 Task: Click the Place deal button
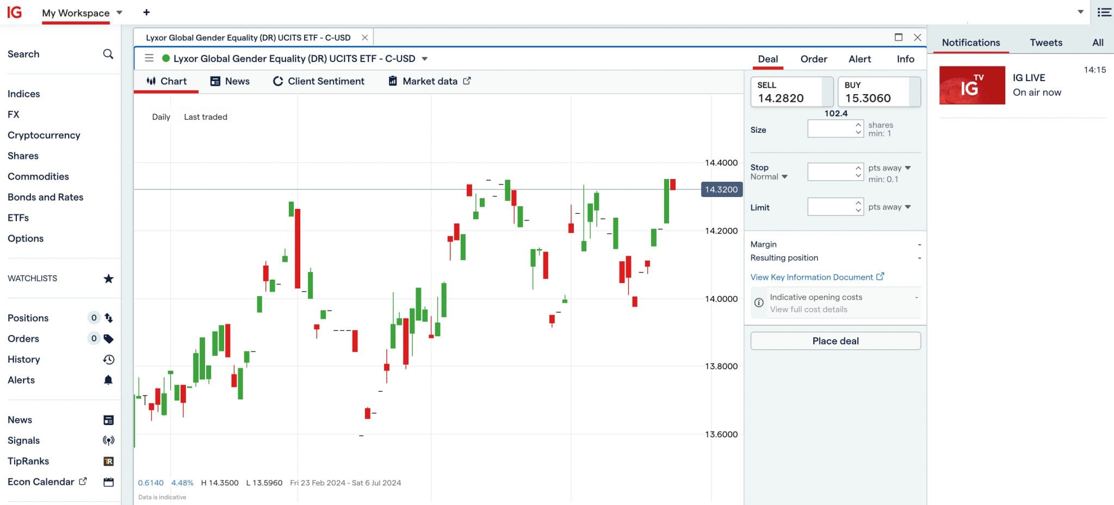pos(835,341)
